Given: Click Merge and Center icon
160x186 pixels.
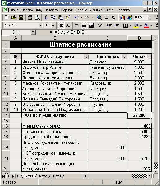Looking at the screenshot, I should (91, 26).
